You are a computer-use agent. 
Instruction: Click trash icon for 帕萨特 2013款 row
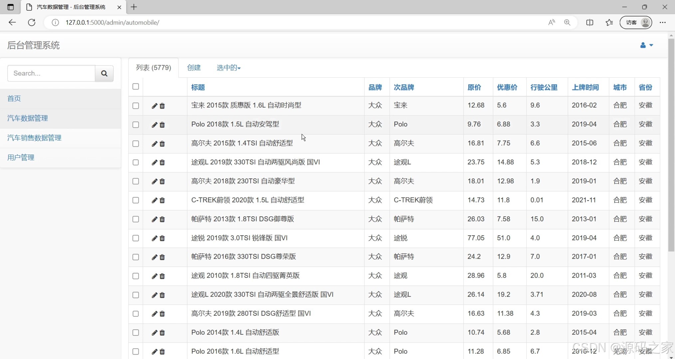click(x=162, y=219)
